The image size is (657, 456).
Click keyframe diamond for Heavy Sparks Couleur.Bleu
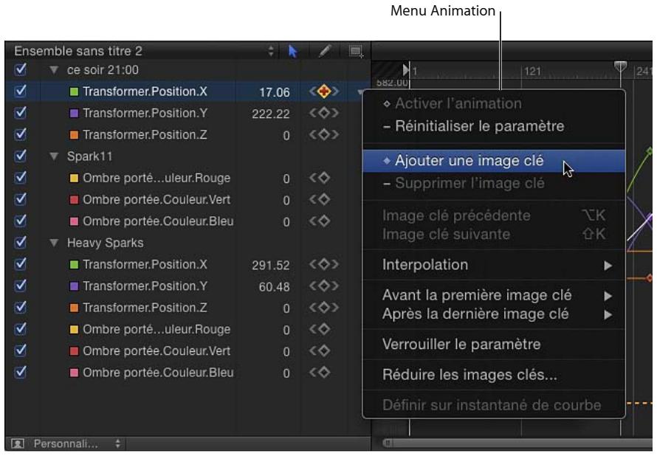point(324,373)
